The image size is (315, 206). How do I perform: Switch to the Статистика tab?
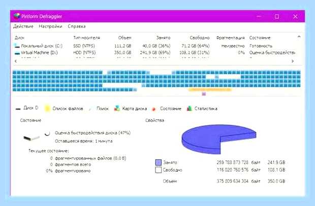[202, 109]
